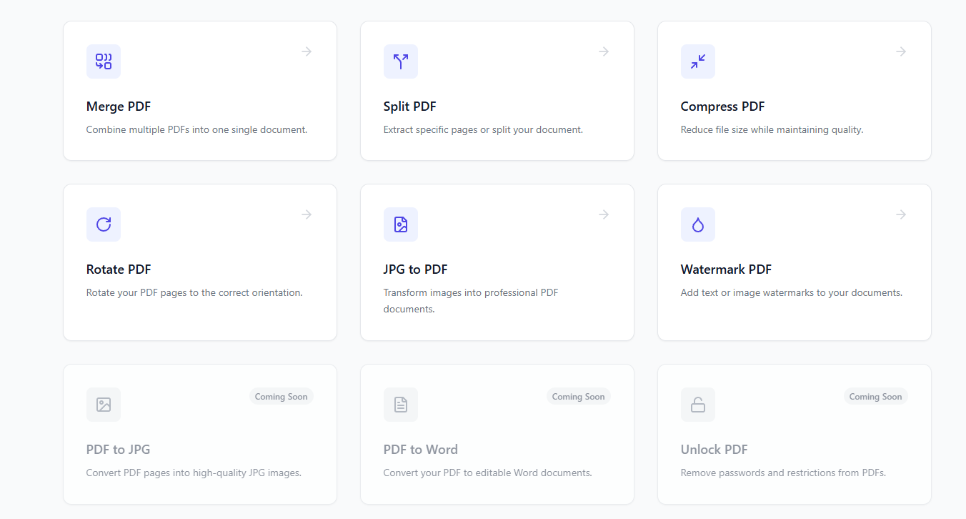
Task: Click the Compress PDF arrow link
Action: (x=900, y=51)
